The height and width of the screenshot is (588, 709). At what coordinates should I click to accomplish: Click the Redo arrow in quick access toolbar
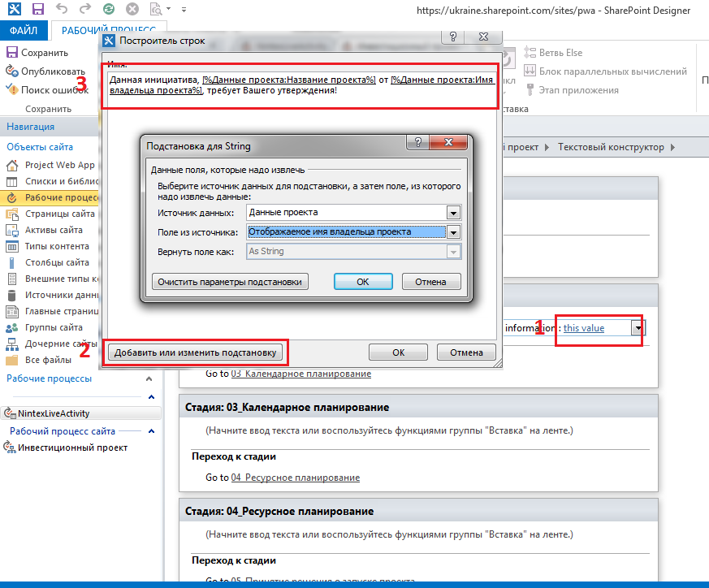85,9
